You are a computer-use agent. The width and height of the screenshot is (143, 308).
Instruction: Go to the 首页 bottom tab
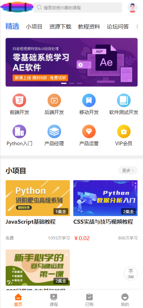(x=18, y=300)
